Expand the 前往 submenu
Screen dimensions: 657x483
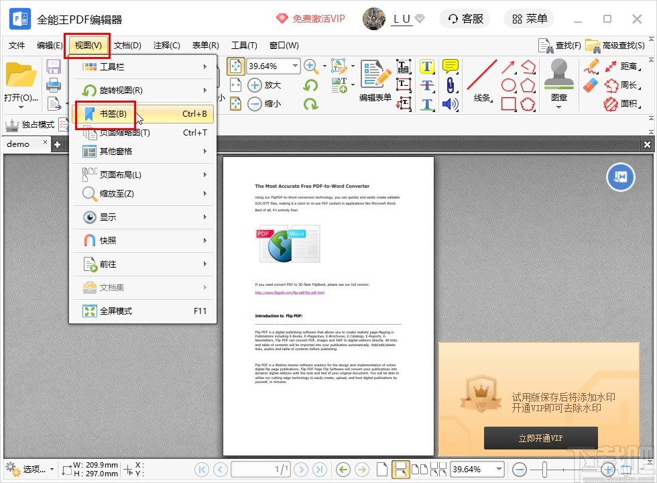pos(143,264)
